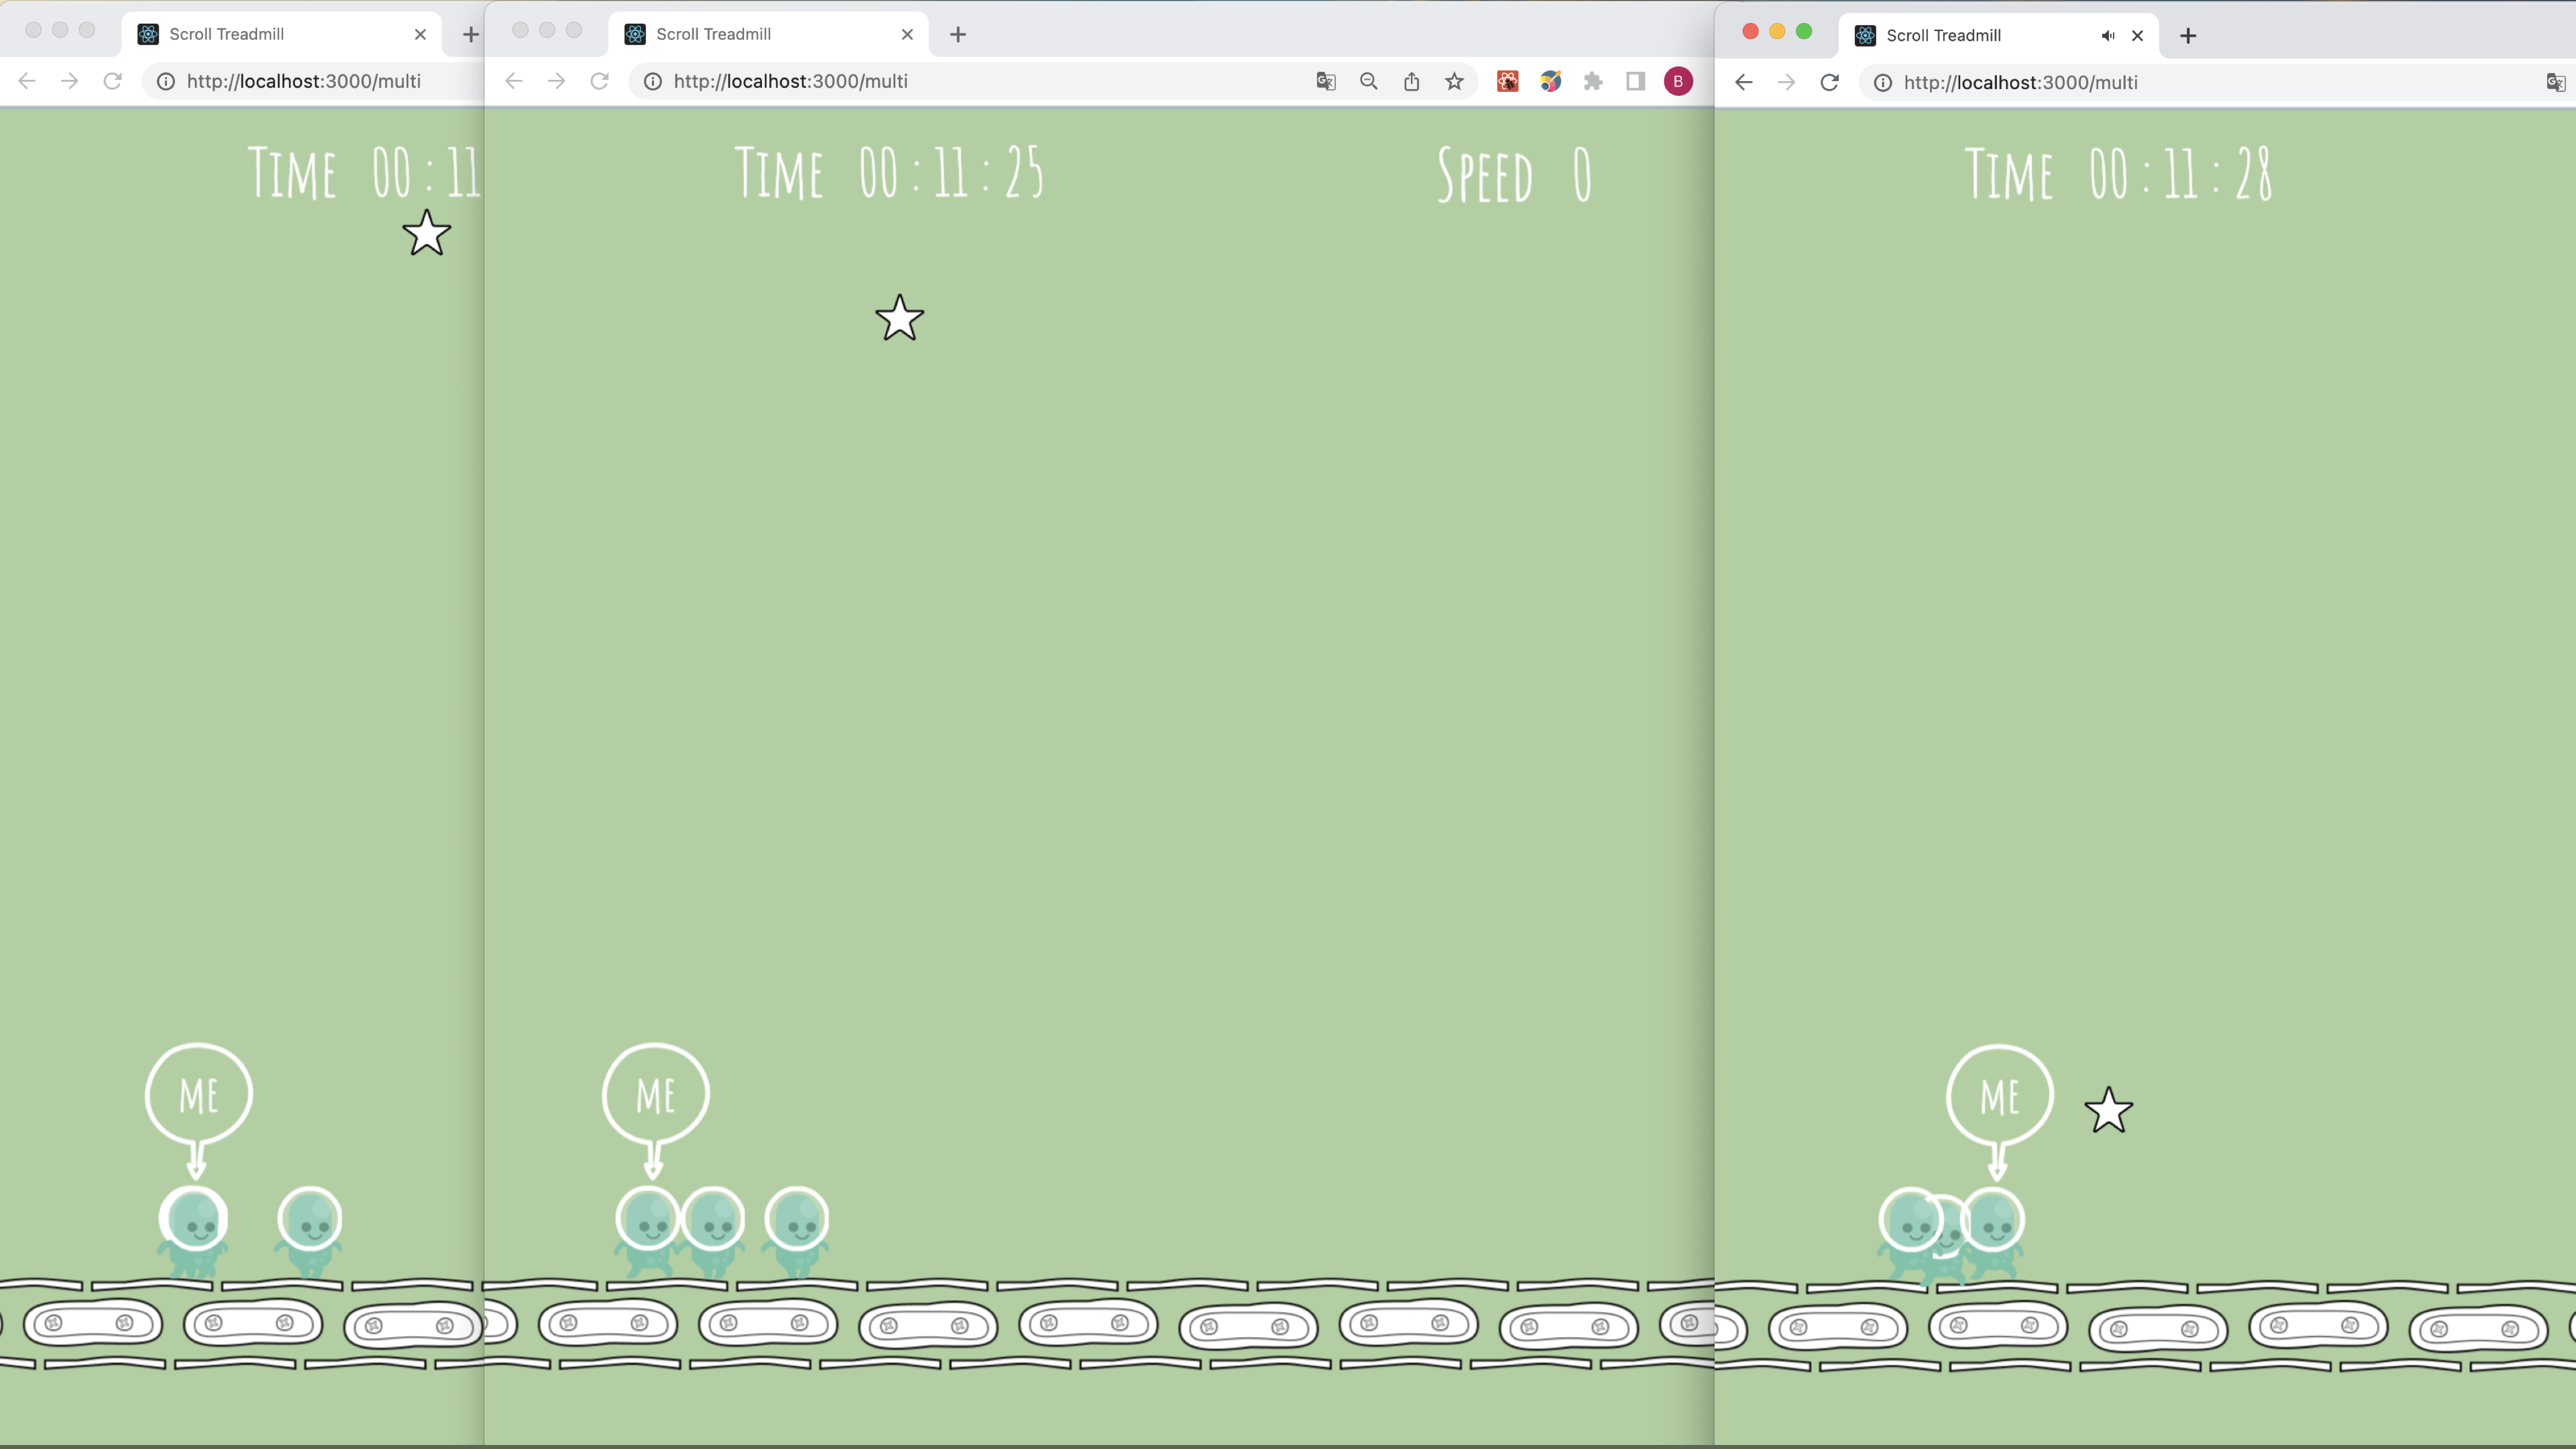Open the side panel icon
The height and width of the screenshot is (1449, 2576).
tap(1636, 81)
